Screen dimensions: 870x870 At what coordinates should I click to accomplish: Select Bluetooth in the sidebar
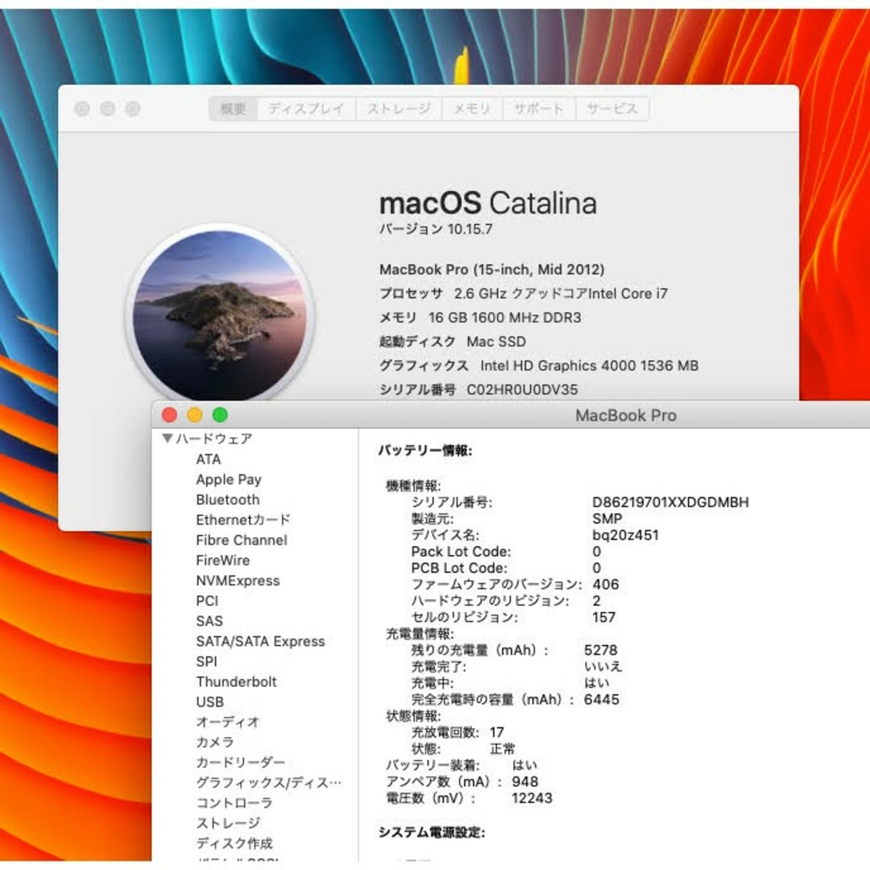[x=227, y=500]
